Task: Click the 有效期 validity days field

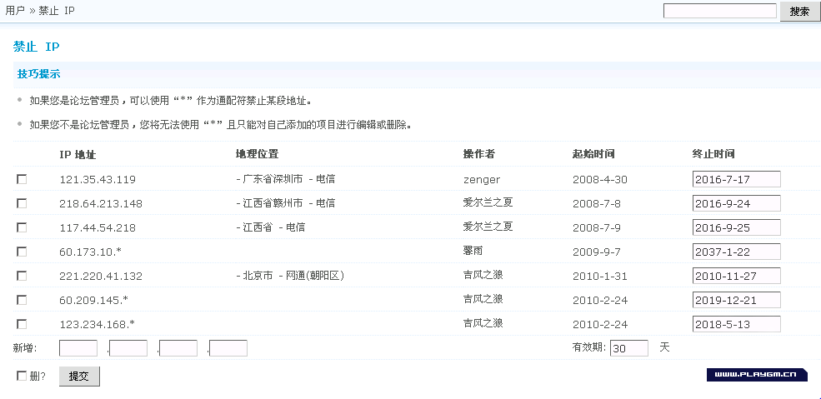Action: tap(629, 348)
